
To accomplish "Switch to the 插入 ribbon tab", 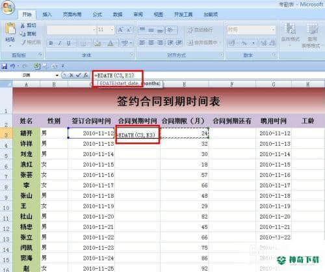I will click(47, 14).
